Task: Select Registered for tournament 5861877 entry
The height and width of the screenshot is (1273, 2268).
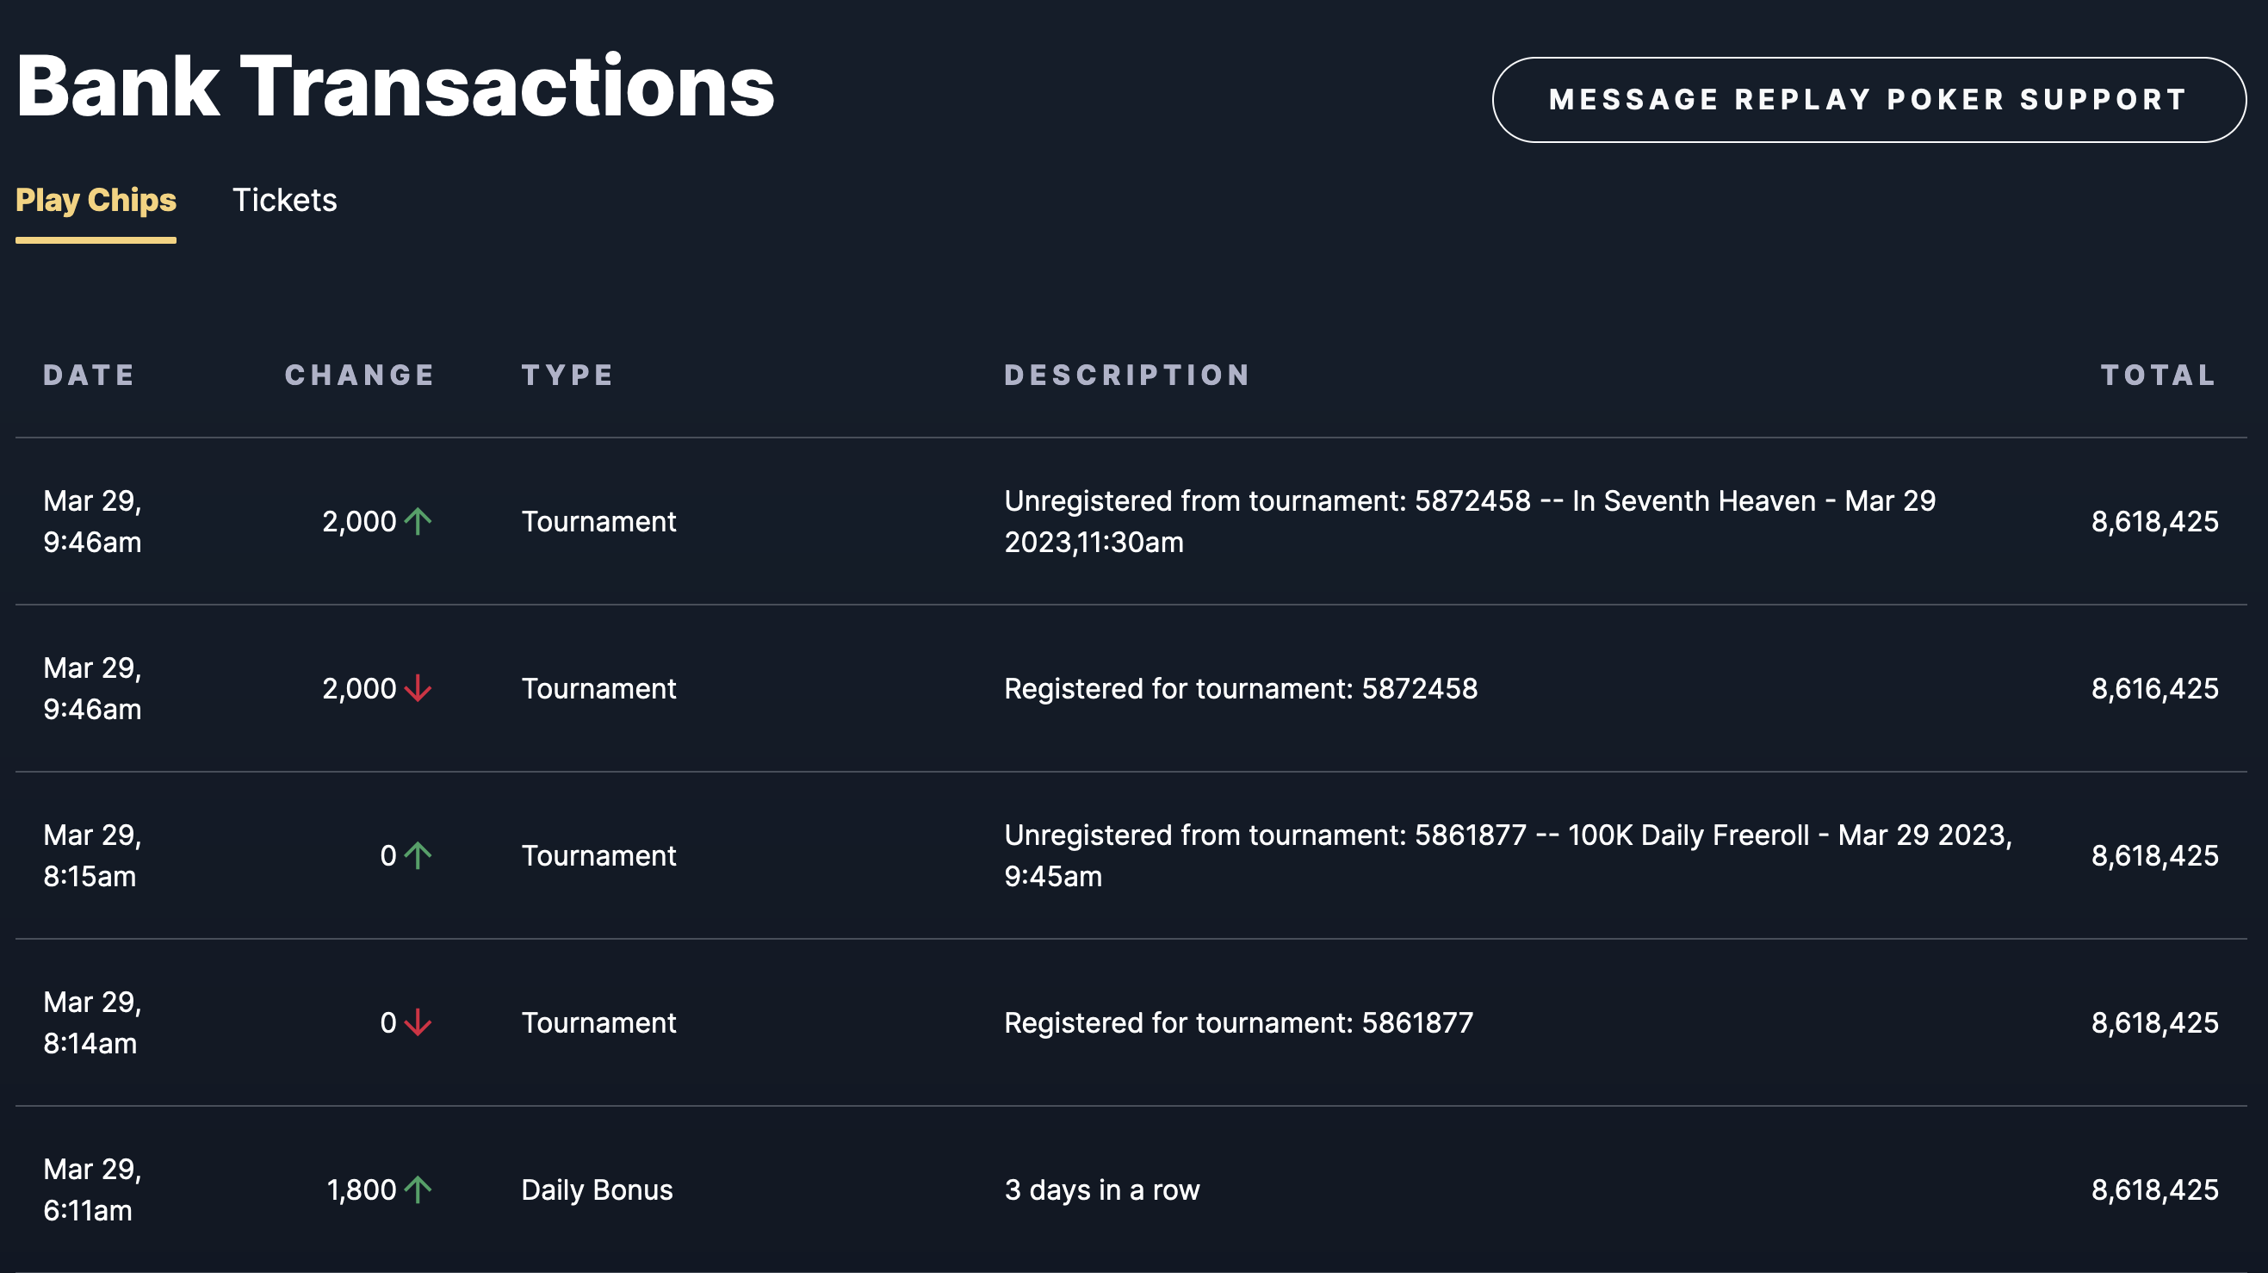Action: pyautogui.click(x=1239, y=1022)
